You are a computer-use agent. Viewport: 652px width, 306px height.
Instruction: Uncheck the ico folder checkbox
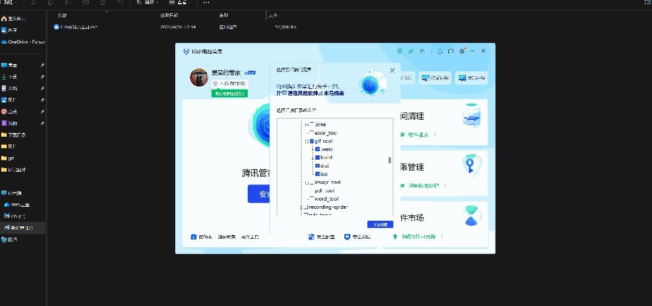coord(317,174)
